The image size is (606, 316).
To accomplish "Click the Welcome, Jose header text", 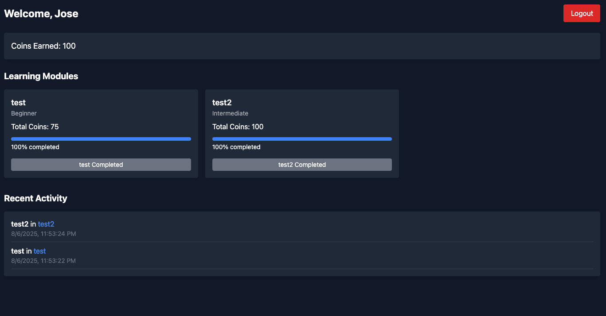I will coord(41,13).
